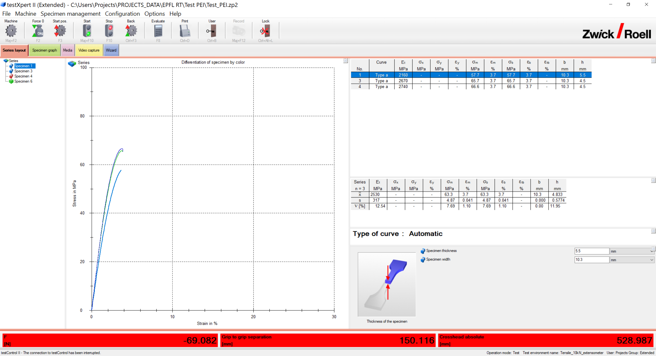Click the Start pos. icon
The image size is (656, 356).
tap(60, 31)
